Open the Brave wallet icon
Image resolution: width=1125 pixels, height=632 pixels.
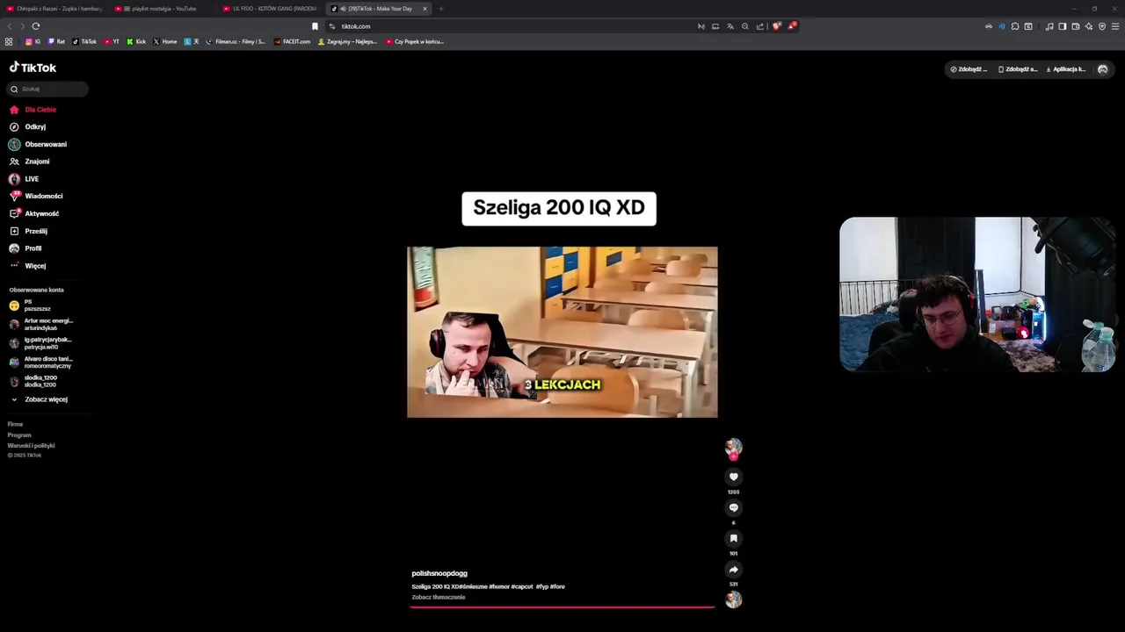[1075, 26]
